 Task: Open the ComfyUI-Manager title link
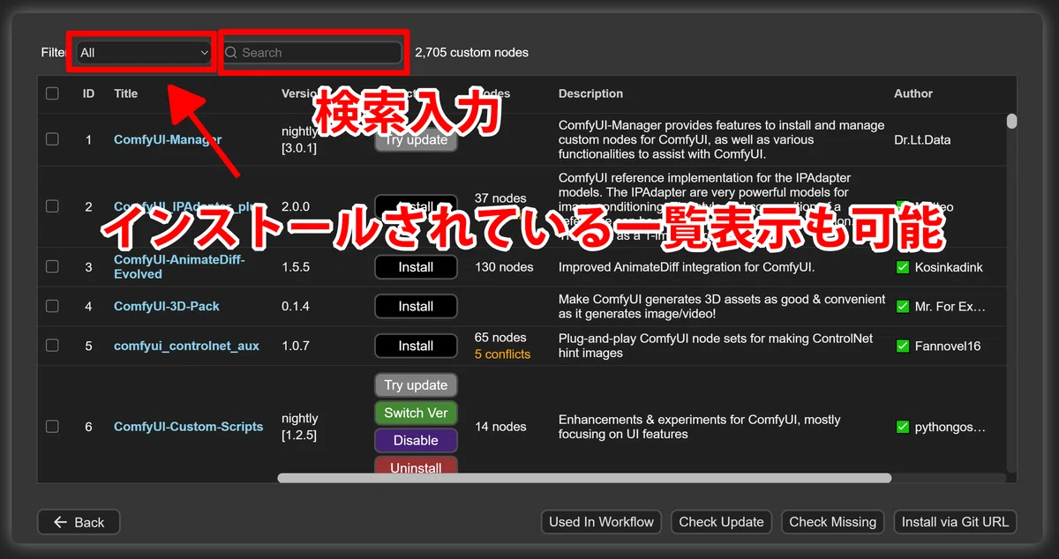click(168, 139)
